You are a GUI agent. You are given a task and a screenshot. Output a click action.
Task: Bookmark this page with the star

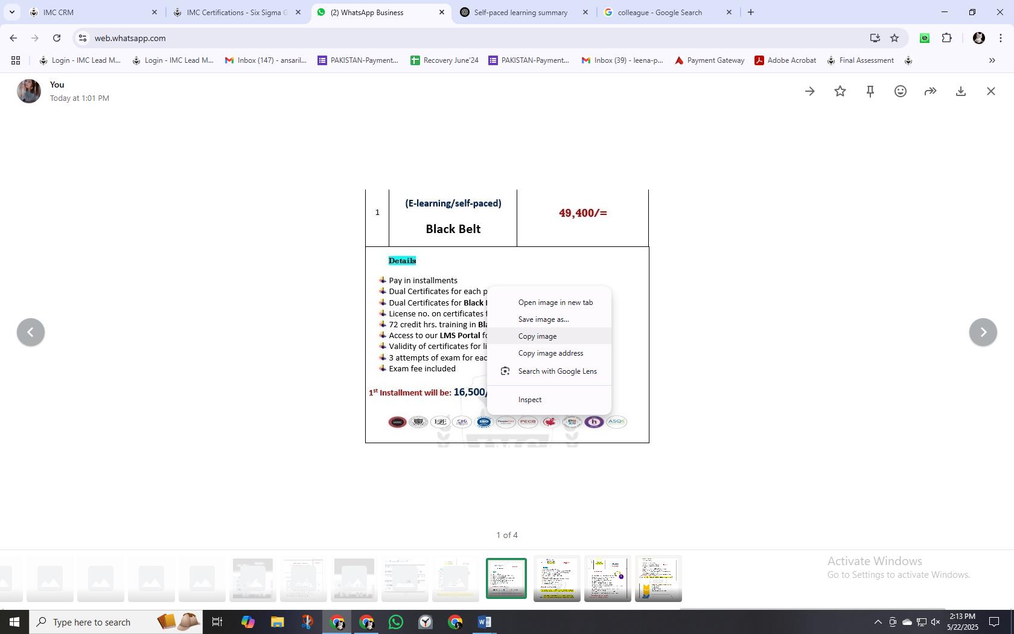pos(894,38)
